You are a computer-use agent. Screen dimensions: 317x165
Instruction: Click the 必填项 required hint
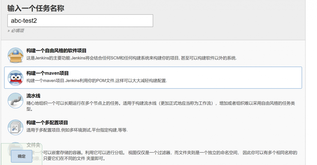(16, 30)
